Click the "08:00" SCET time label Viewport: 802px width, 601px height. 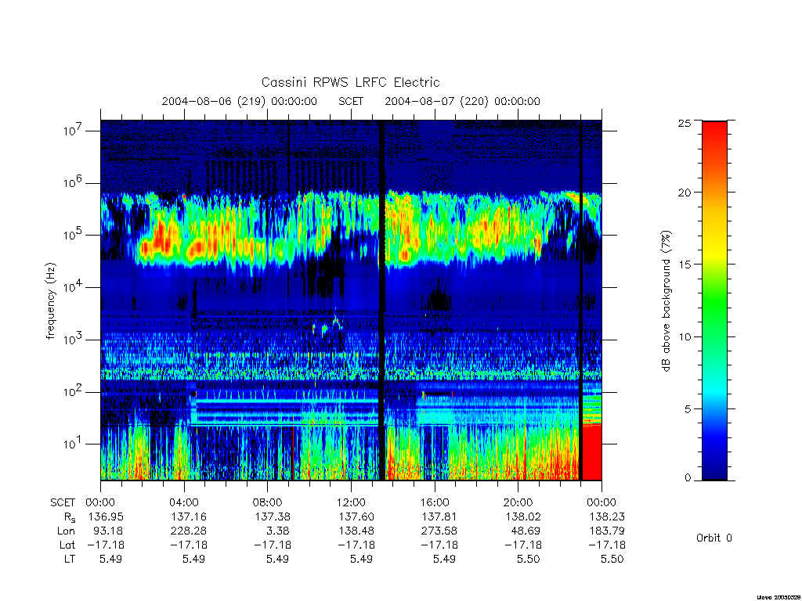(268, 502)
